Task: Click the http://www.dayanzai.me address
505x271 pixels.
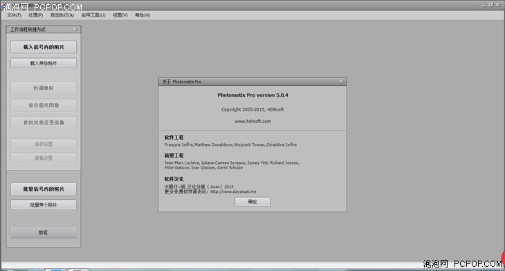Action: point(233,191)
